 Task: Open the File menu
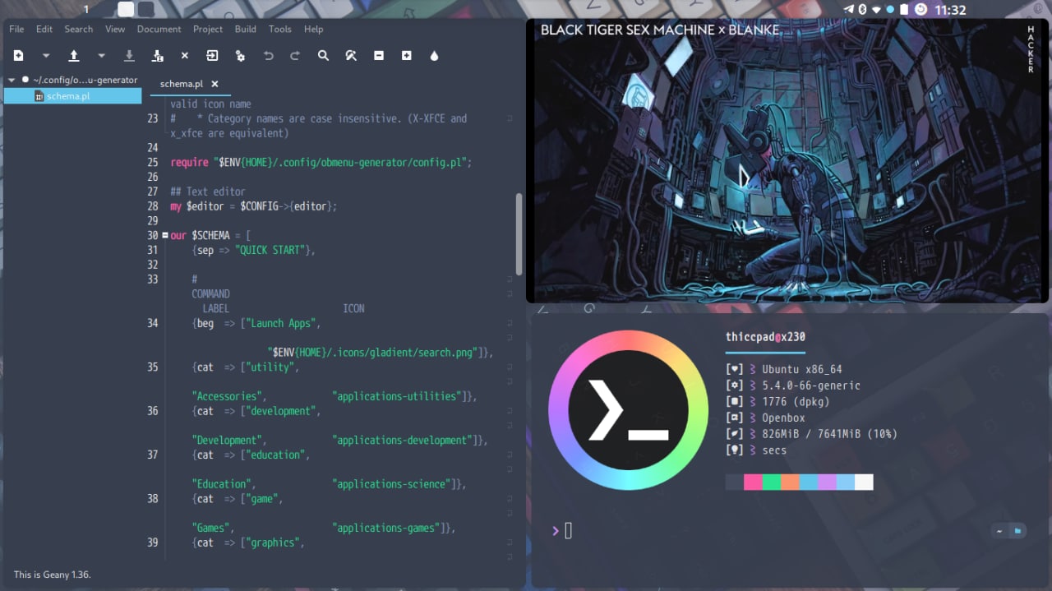tap(16, 29)
